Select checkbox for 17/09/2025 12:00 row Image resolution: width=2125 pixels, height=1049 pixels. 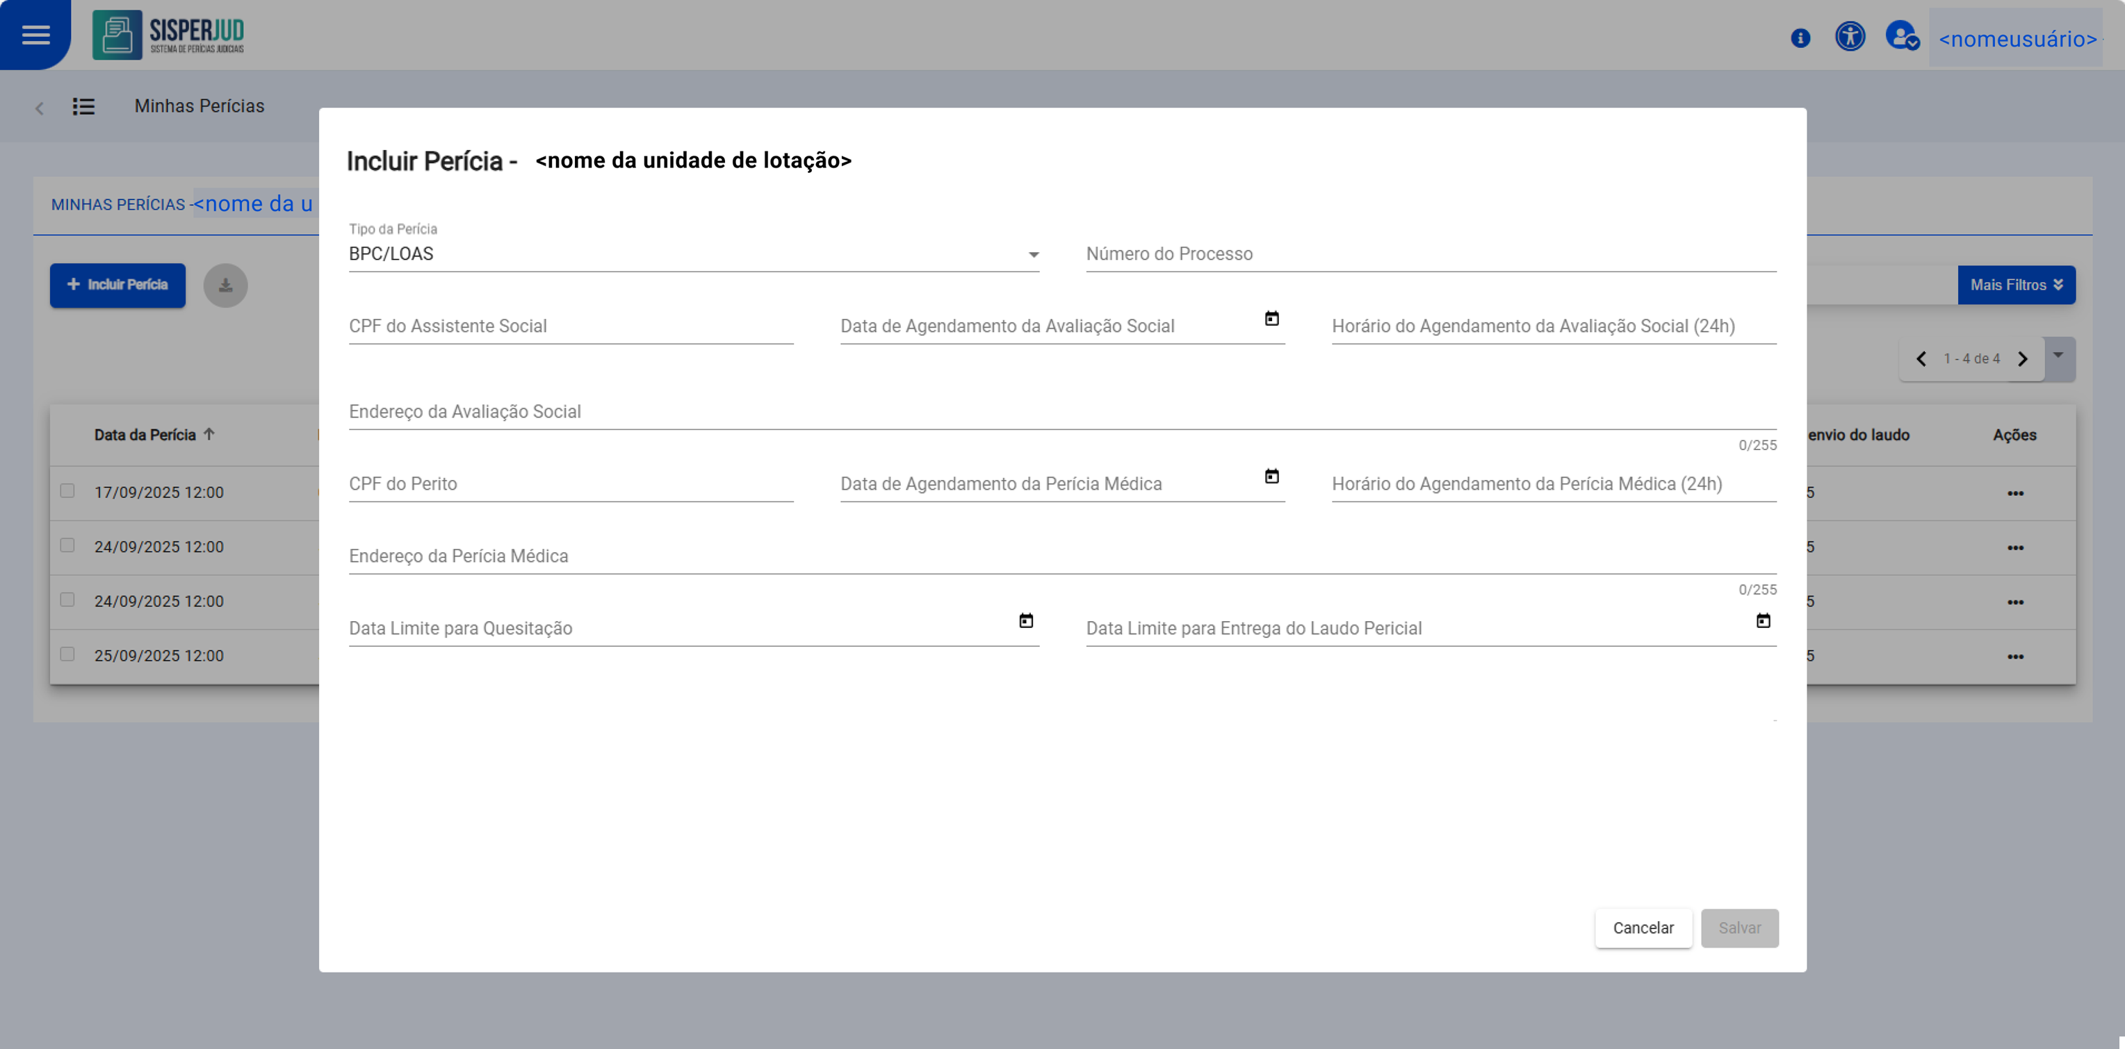tap(67, 490)
